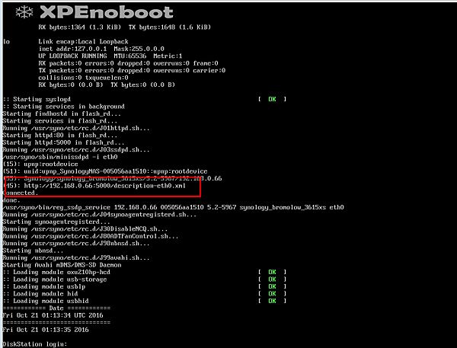This screenshot has width=457, height=348.
Task: Click the reg_ssdp_service 192.168.0.66 line
Action: pos(173,208)
